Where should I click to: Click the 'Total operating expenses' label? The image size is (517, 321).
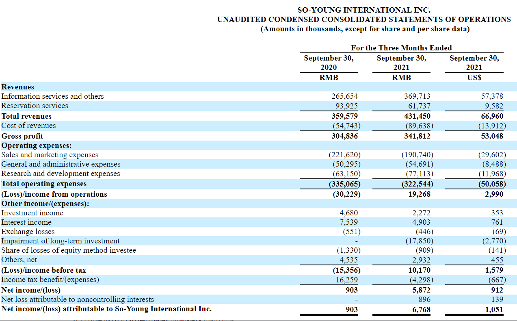pos(44,184)
